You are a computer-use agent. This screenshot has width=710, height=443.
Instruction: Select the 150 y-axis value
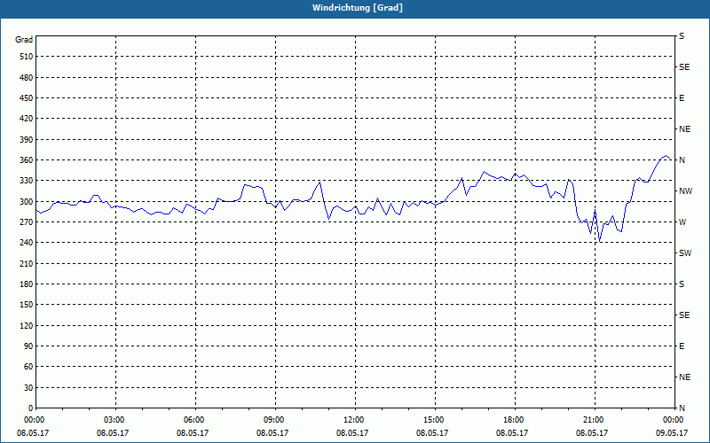[27, 305]
